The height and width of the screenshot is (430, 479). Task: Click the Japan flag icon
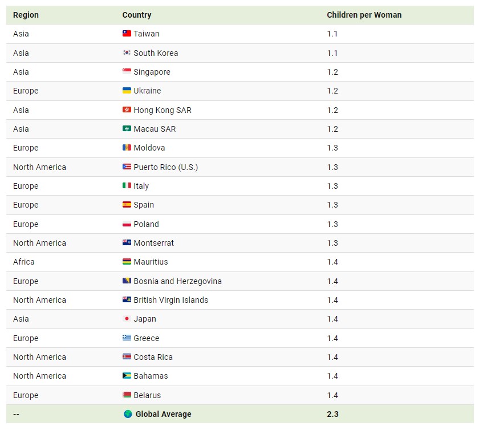[x=127, y=319]
